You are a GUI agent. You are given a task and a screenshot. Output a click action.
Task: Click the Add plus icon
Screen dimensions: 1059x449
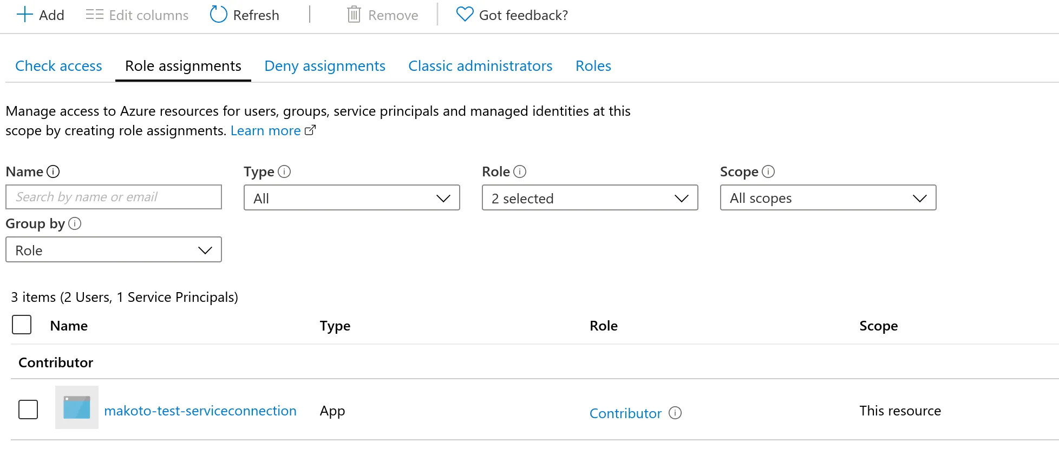point(25,15)
